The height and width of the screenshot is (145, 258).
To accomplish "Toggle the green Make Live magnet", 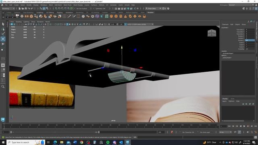I will 72,8.
